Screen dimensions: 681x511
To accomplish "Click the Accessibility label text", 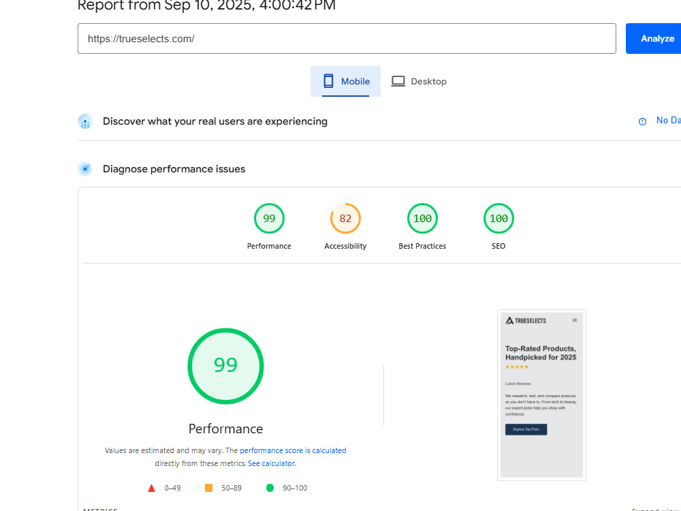I will 345,246.
